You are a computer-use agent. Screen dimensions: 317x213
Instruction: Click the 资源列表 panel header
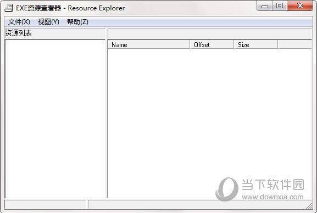55,33
